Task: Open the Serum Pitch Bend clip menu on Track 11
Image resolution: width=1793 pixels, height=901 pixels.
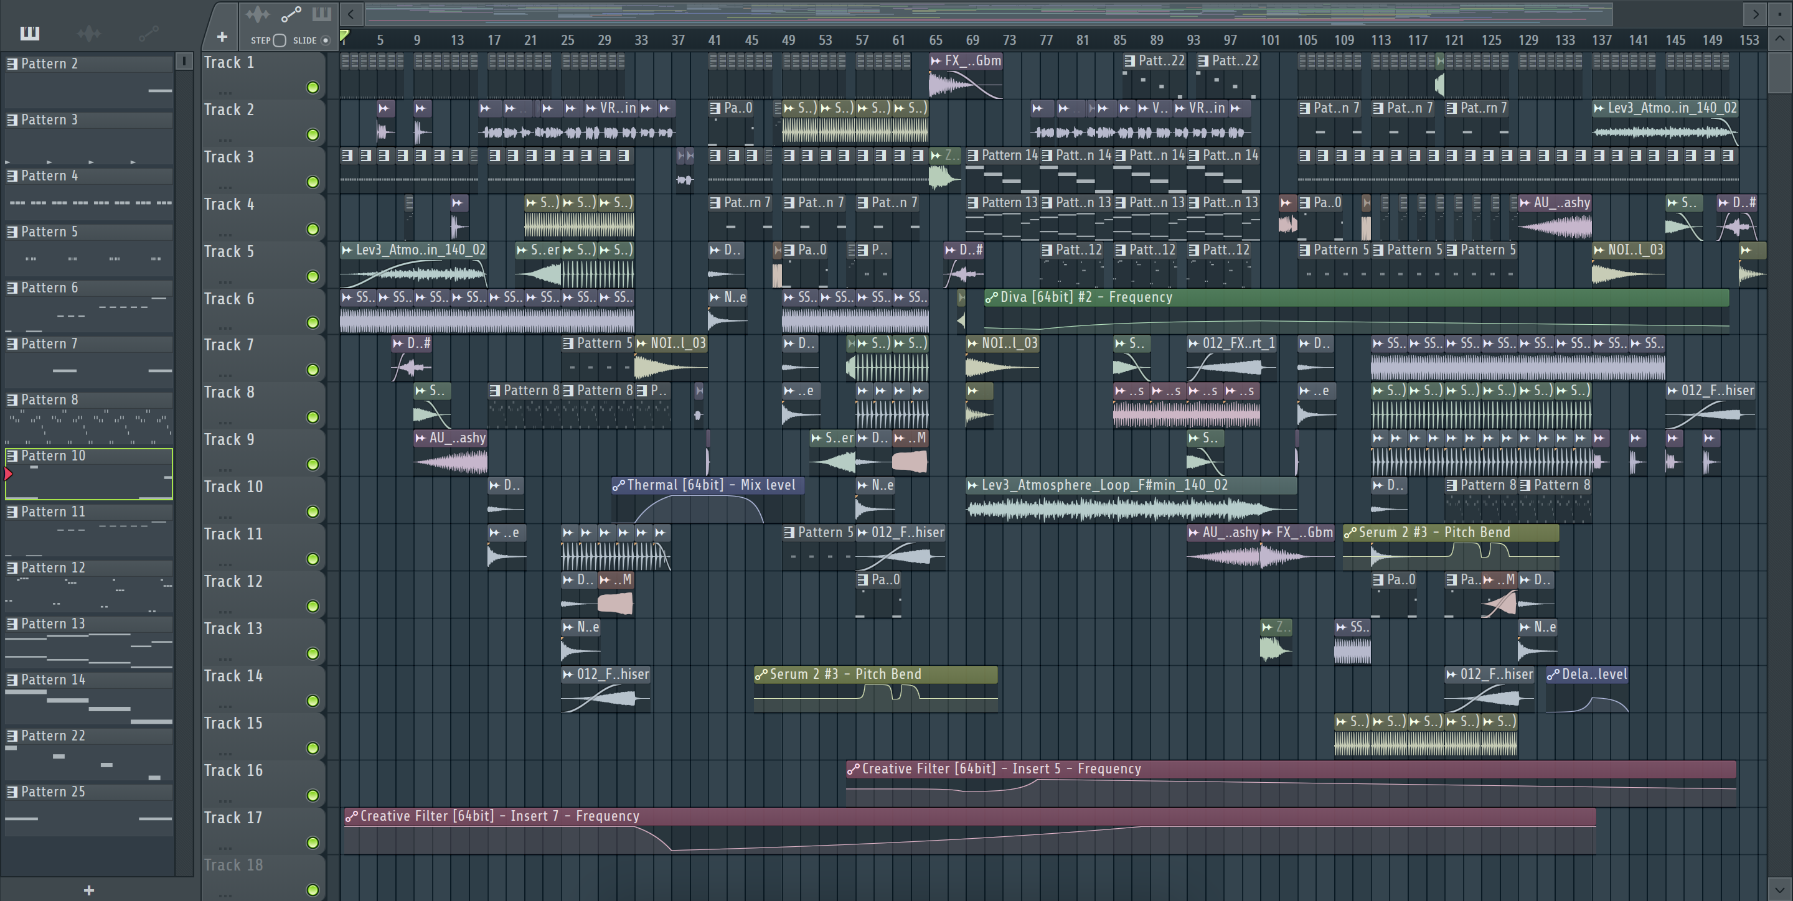Action: (1350, 532)
